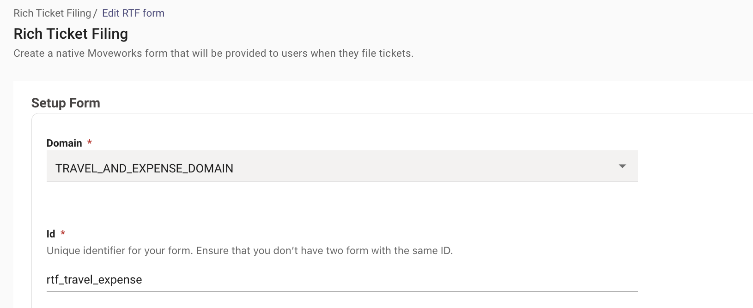Image resolution: width=753 pixels, height=308 pixels.
Task: Click the red required asterisk beside Id
Action: coord(63,233)
